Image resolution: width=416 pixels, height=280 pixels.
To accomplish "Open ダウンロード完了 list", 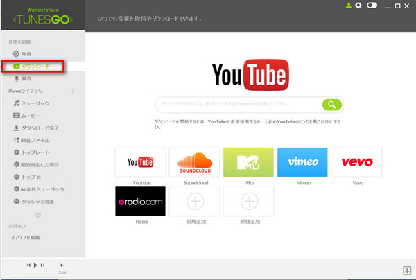I will pos(36,128).
